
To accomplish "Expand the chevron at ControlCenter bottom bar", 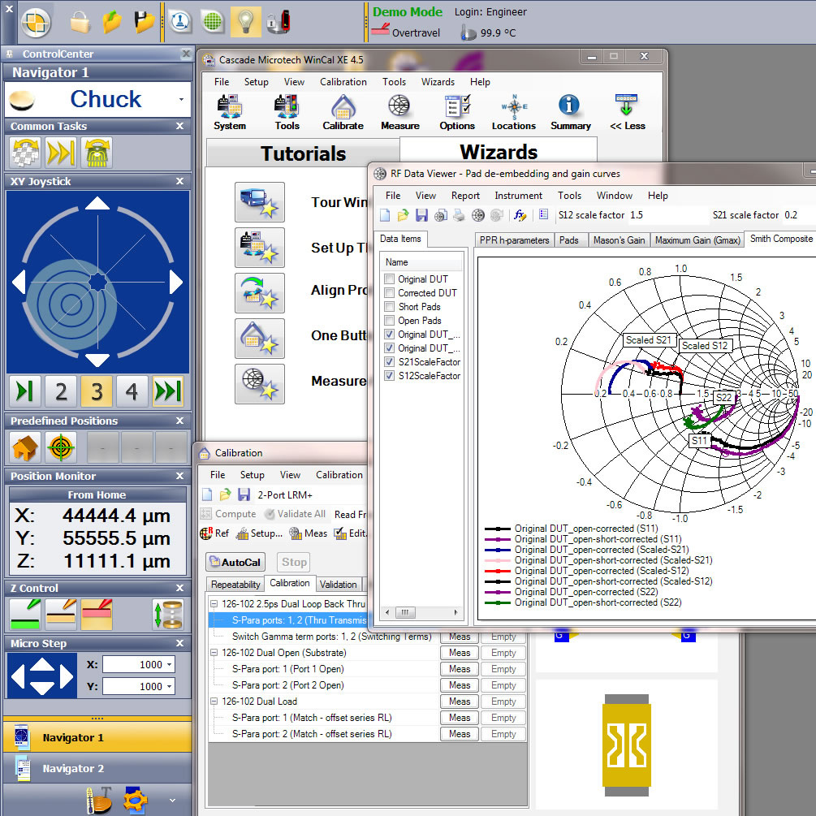I will [172, 801].
